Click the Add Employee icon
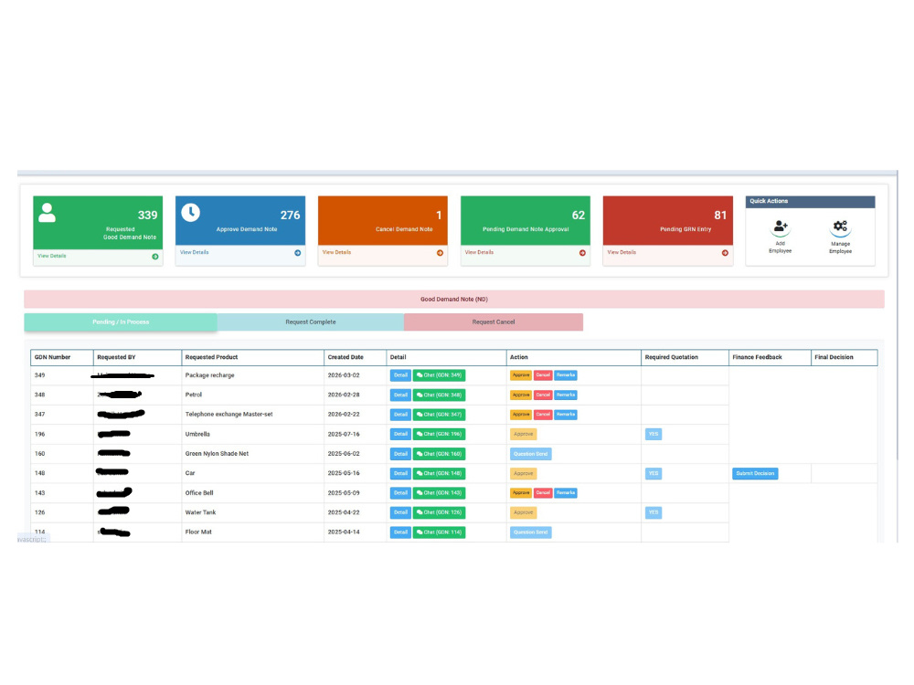The width and height of the screenshot is (914, 685). [781, 227]
